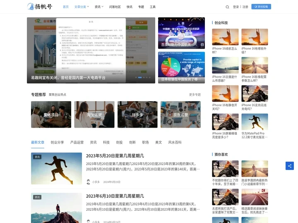298x223 pixels.
Task: Open iPhone 16支持无线充电吗 article
Action: coord(254,107)
